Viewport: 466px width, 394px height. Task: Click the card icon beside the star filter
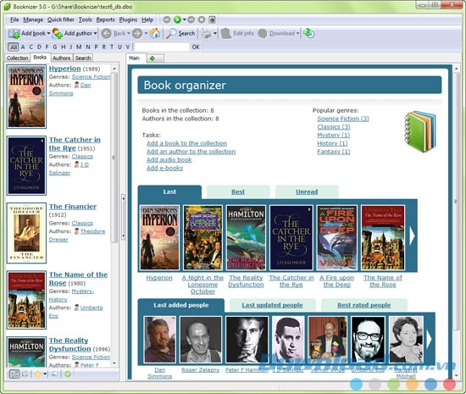[x=54, y=374]
